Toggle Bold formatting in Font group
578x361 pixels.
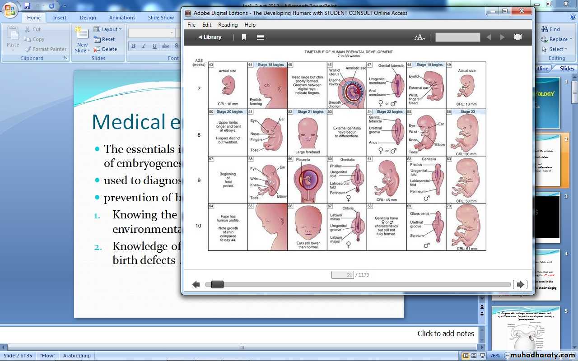pyautogui.click(x=133, y=46)
